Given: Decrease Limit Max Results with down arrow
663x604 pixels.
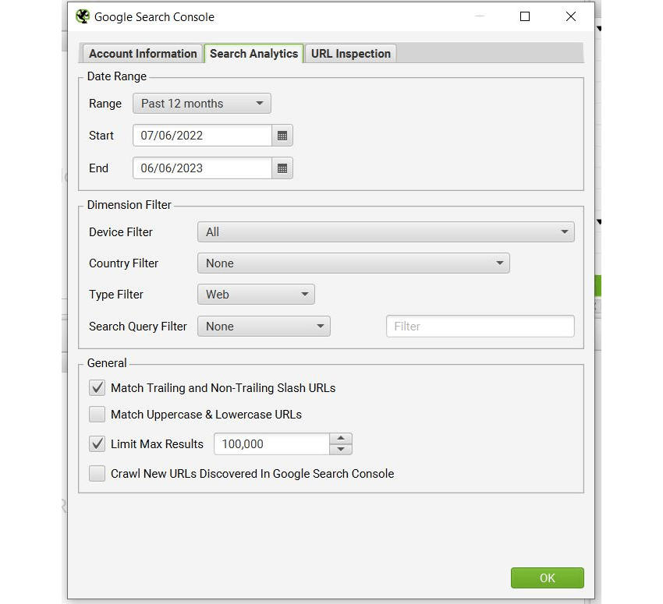Looking at the screenshot, I should click(x=341, y=450).
